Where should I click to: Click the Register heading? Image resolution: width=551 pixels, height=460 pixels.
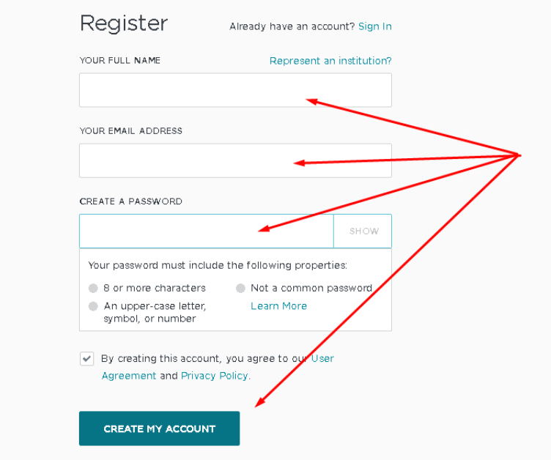(x=123, y=23)
